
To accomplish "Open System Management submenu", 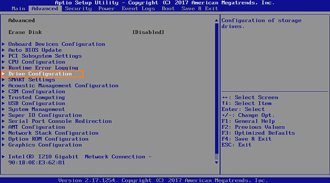I will 37,109.
